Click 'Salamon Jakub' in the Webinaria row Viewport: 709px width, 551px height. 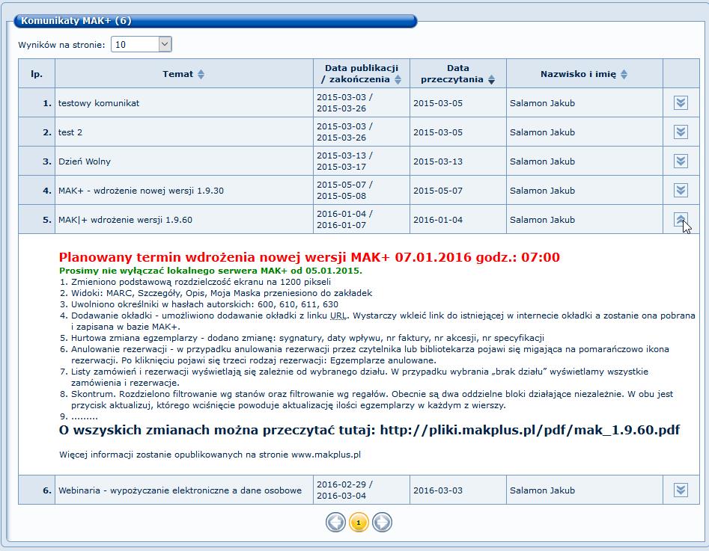pos(542,490)
